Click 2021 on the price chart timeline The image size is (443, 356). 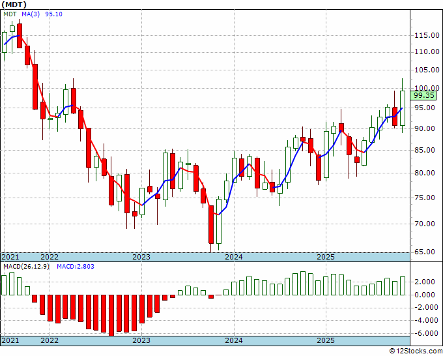click(10, 257)
